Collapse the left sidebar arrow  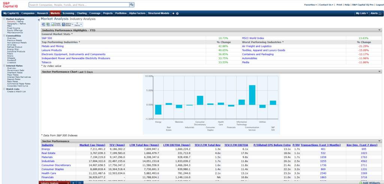pos(39,19)
